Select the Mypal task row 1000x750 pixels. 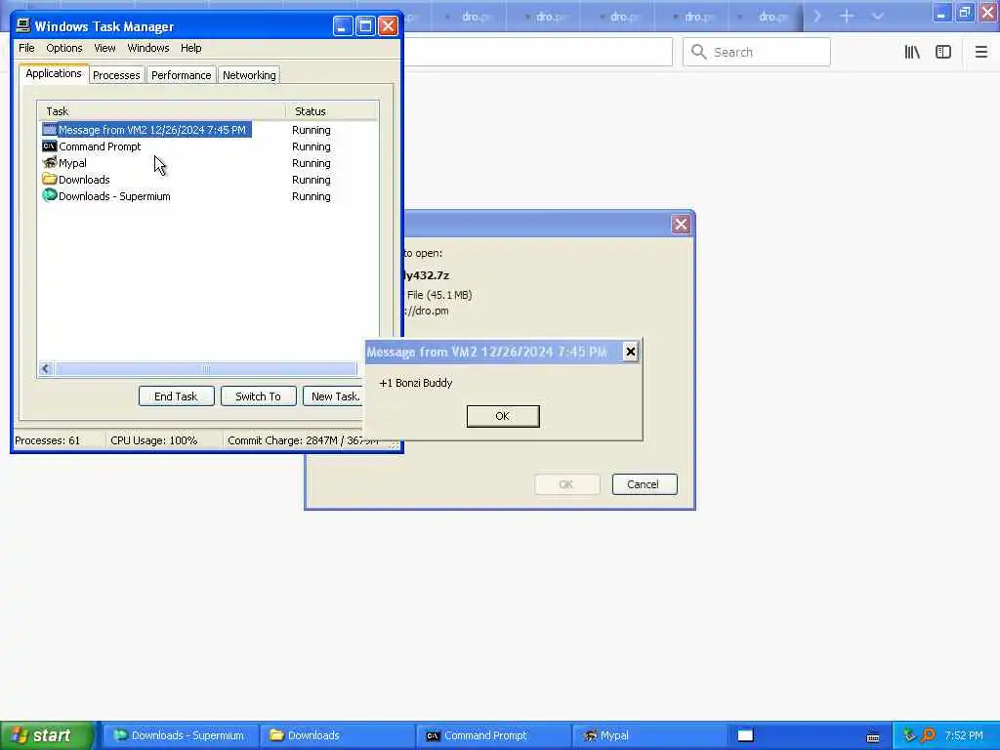[208, 163]
